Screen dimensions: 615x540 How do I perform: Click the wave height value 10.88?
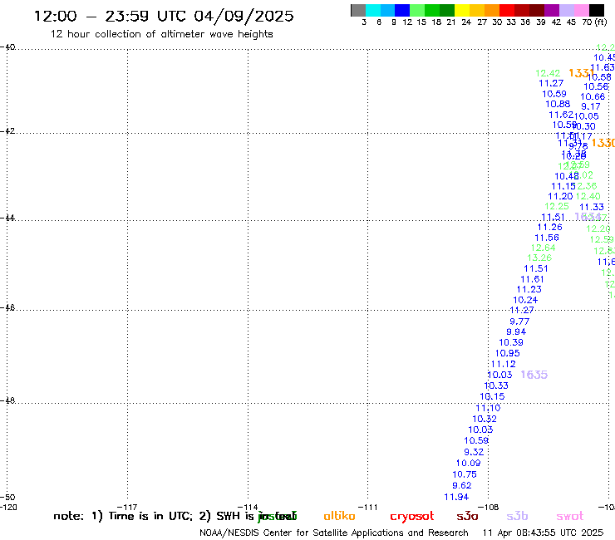tap(558, 104)
